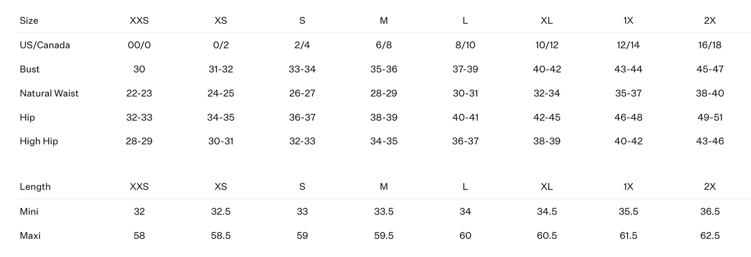Select the Bust value 33-34
Screen dimensions: 751x257
302,69
